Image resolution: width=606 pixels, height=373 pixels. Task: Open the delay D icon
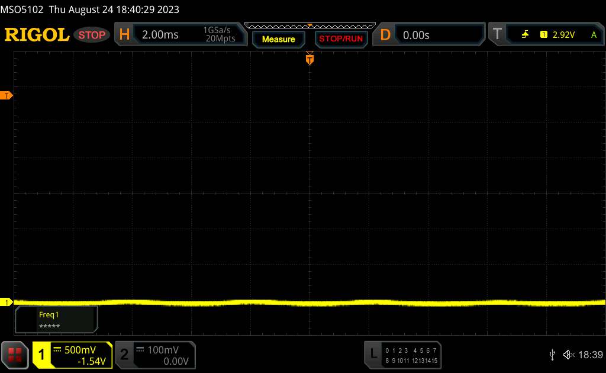point(385,35)
